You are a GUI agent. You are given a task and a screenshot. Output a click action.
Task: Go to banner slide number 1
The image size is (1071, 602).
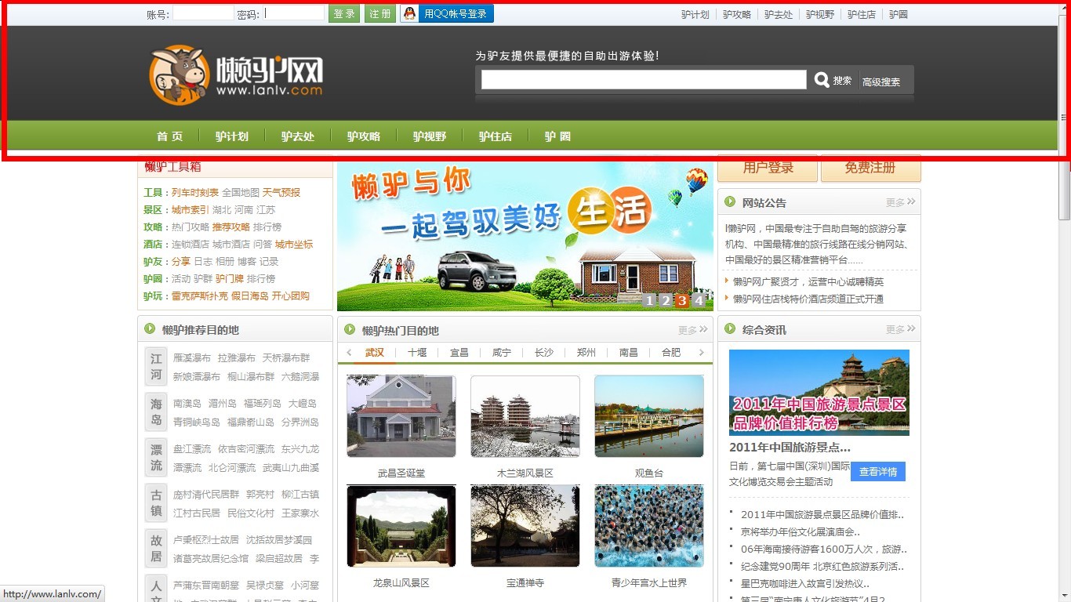[649, 300]
